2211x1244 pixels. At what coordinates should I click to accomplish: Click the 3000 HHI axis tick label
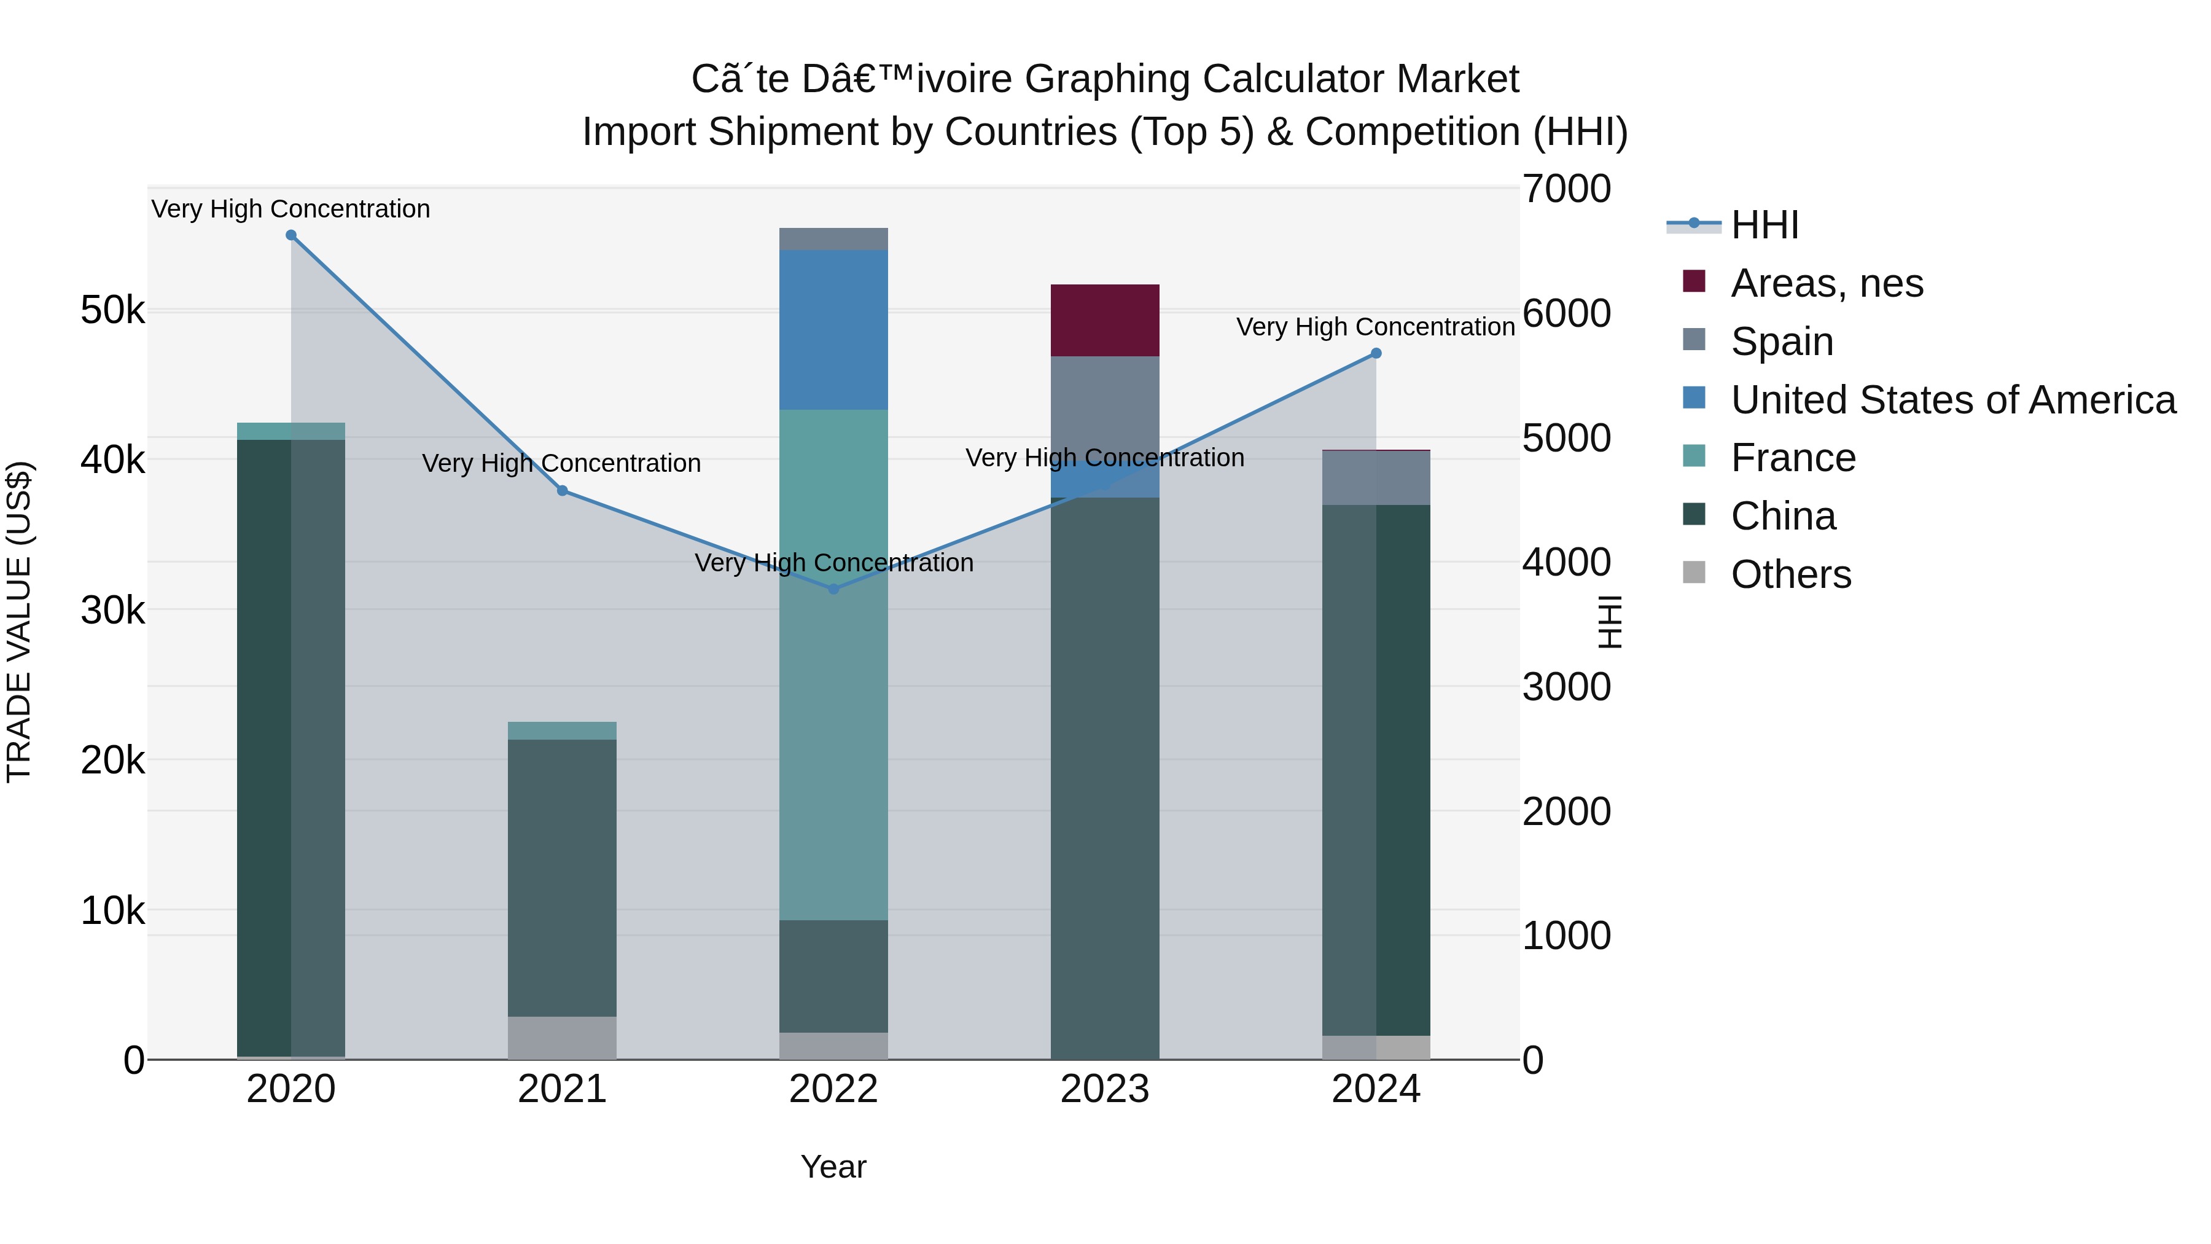(1567, 687)
